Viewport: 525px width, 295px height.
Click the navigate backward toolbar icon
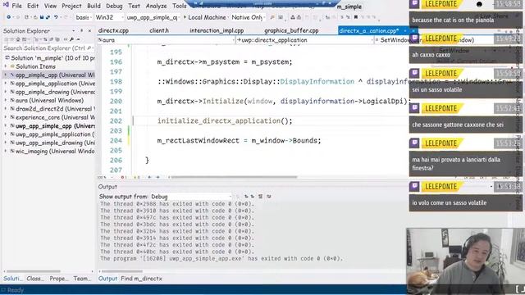9,17
